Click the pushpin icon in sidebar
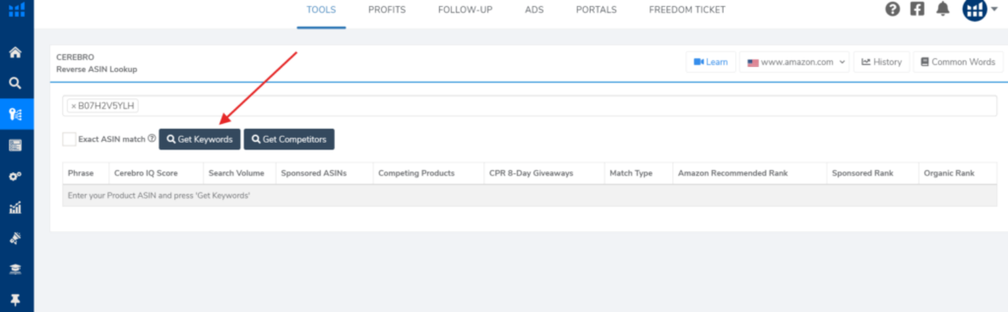The image size is (1008, 312). (x=15, y=300)
